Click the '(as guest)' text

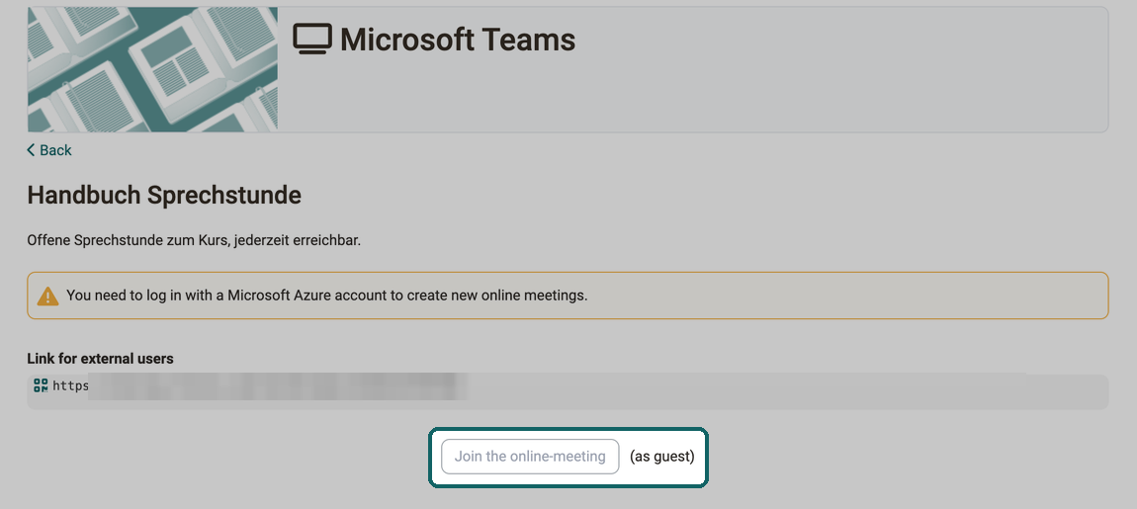(662, 457)
